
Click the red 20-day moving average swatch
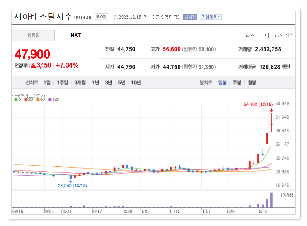(x=26, y=99)
